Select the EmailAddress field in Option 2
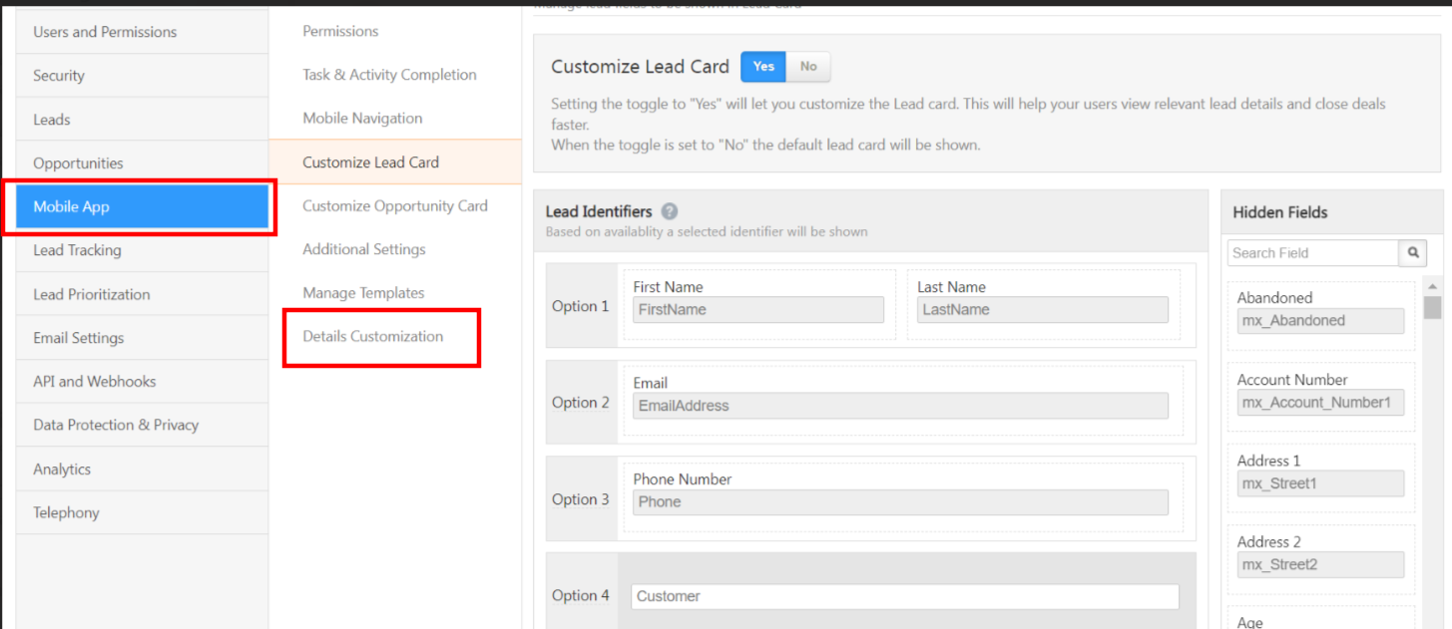The width and height of the screenshot is (1452, 629). pyautogui.click(x=899, y=406)
